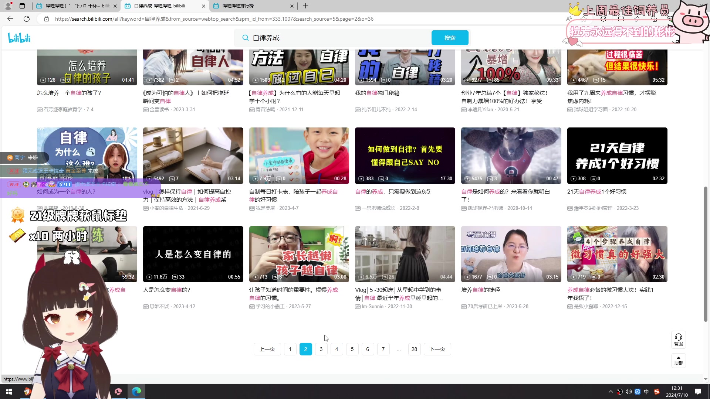Open uploader 70后考研已上岸 link
The image size is (710, 399).
point(481,307)
